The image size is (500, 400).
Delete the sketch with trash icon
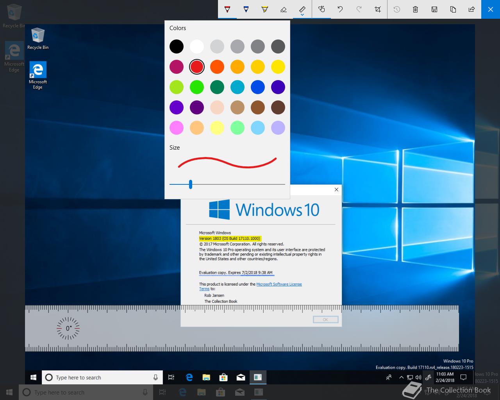pyautogui.click(x=416, y=9)
